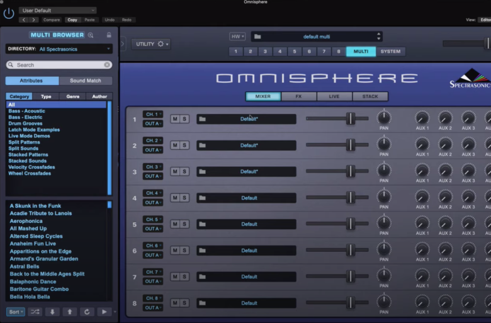Switch to the LIVE tab
This screenshot has width=491, height=323.
[334, 96]
